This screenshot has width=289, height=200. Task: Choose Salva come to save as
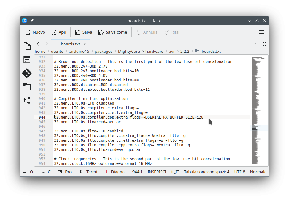point(113,32)
